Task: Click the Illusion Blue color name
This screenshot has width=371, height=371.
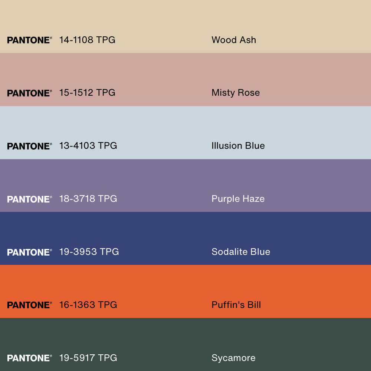Action: 238,146
